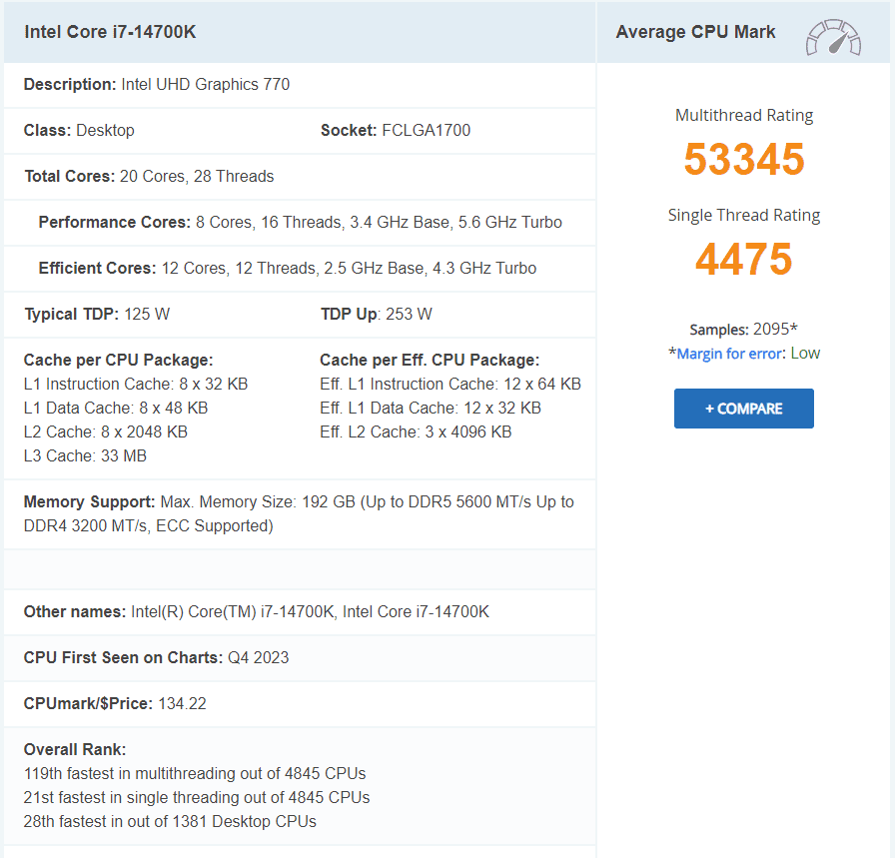Viewport: 895px width, 858px height.
Task: Click the Samples: 2095* text
Action: click(x=743, y=330)
